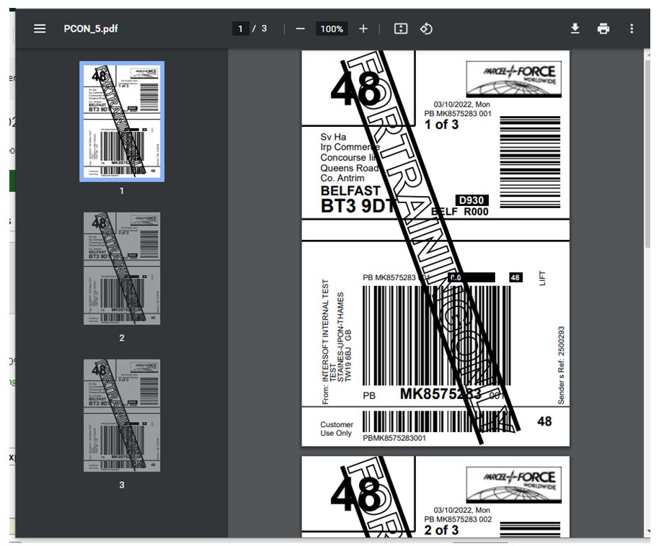Select page 3 thumbnail
Screen dimensions: 664x546
[122, 415]
